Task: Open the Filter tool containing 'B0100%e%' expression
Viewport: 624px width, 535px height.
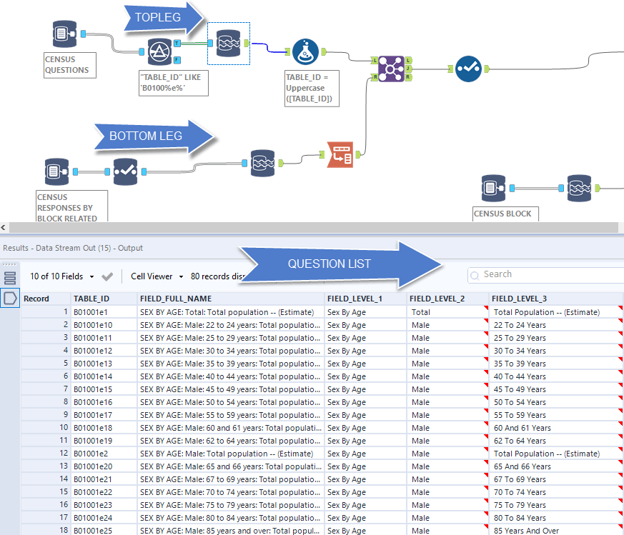Action: tap(160, 53)
